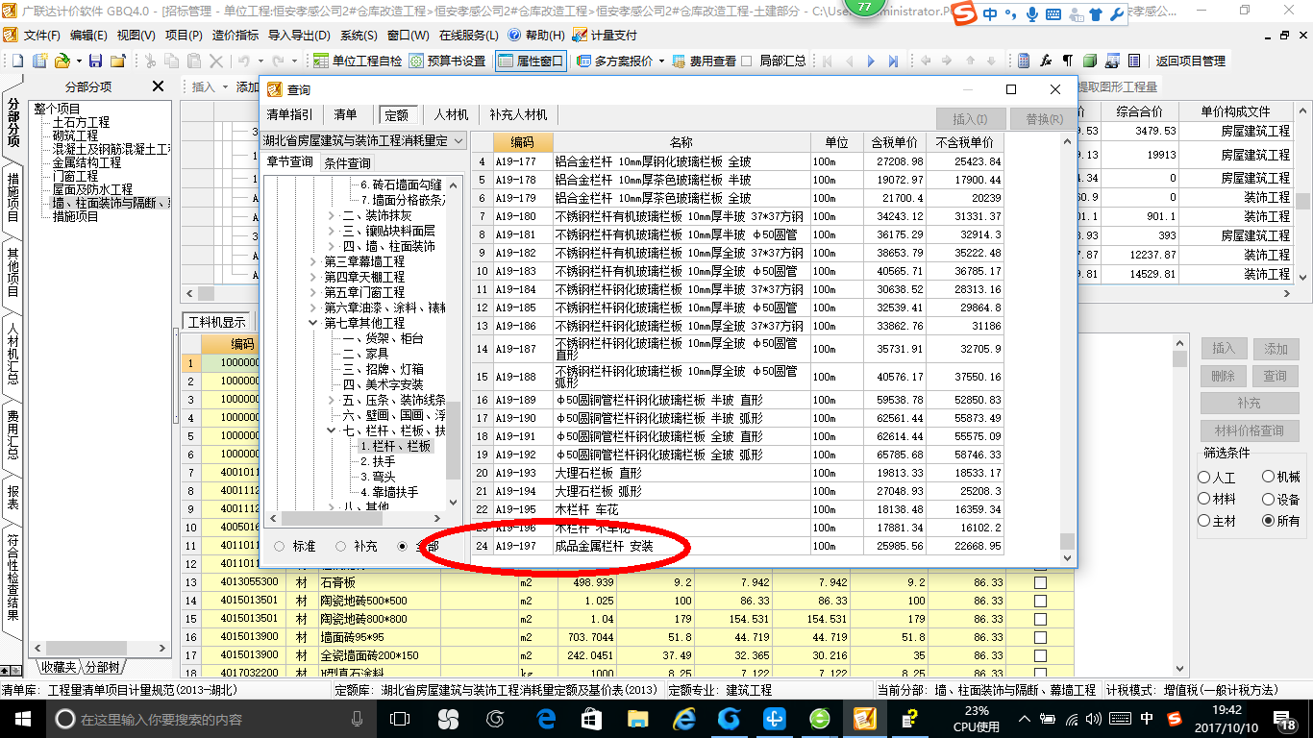The image size is (1313, 738).
Task: Click the green 3D cube icon
Action: (1090, 61)
